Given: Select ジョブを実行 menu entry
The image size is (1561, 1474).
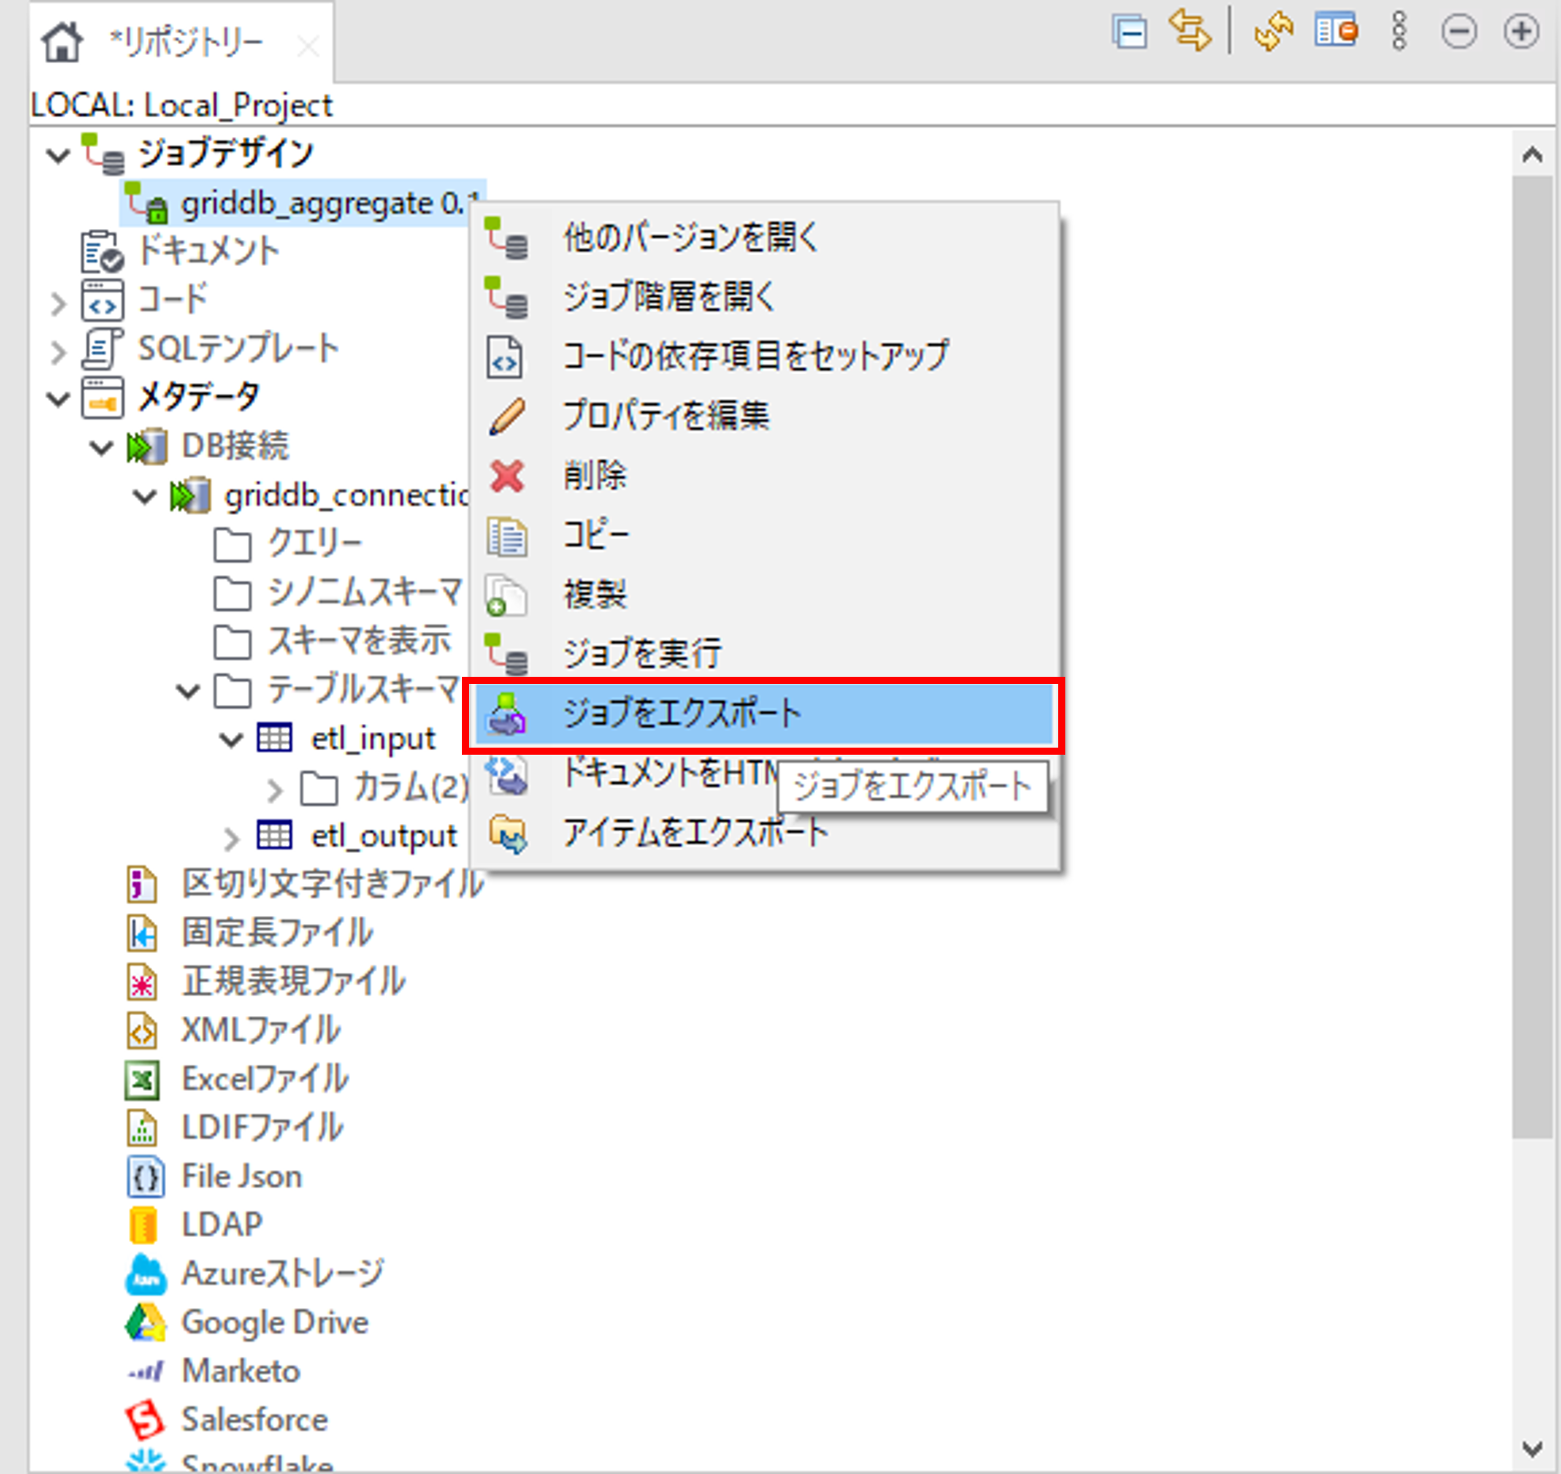Looking at the screenshot, I should [641, 652].
